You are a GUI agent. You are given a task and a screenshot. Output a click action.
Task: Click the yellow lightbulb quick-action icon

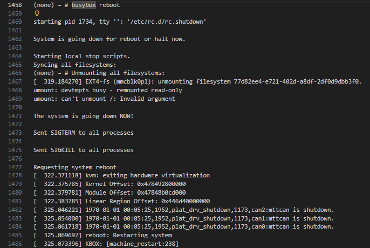pos(37,13)
